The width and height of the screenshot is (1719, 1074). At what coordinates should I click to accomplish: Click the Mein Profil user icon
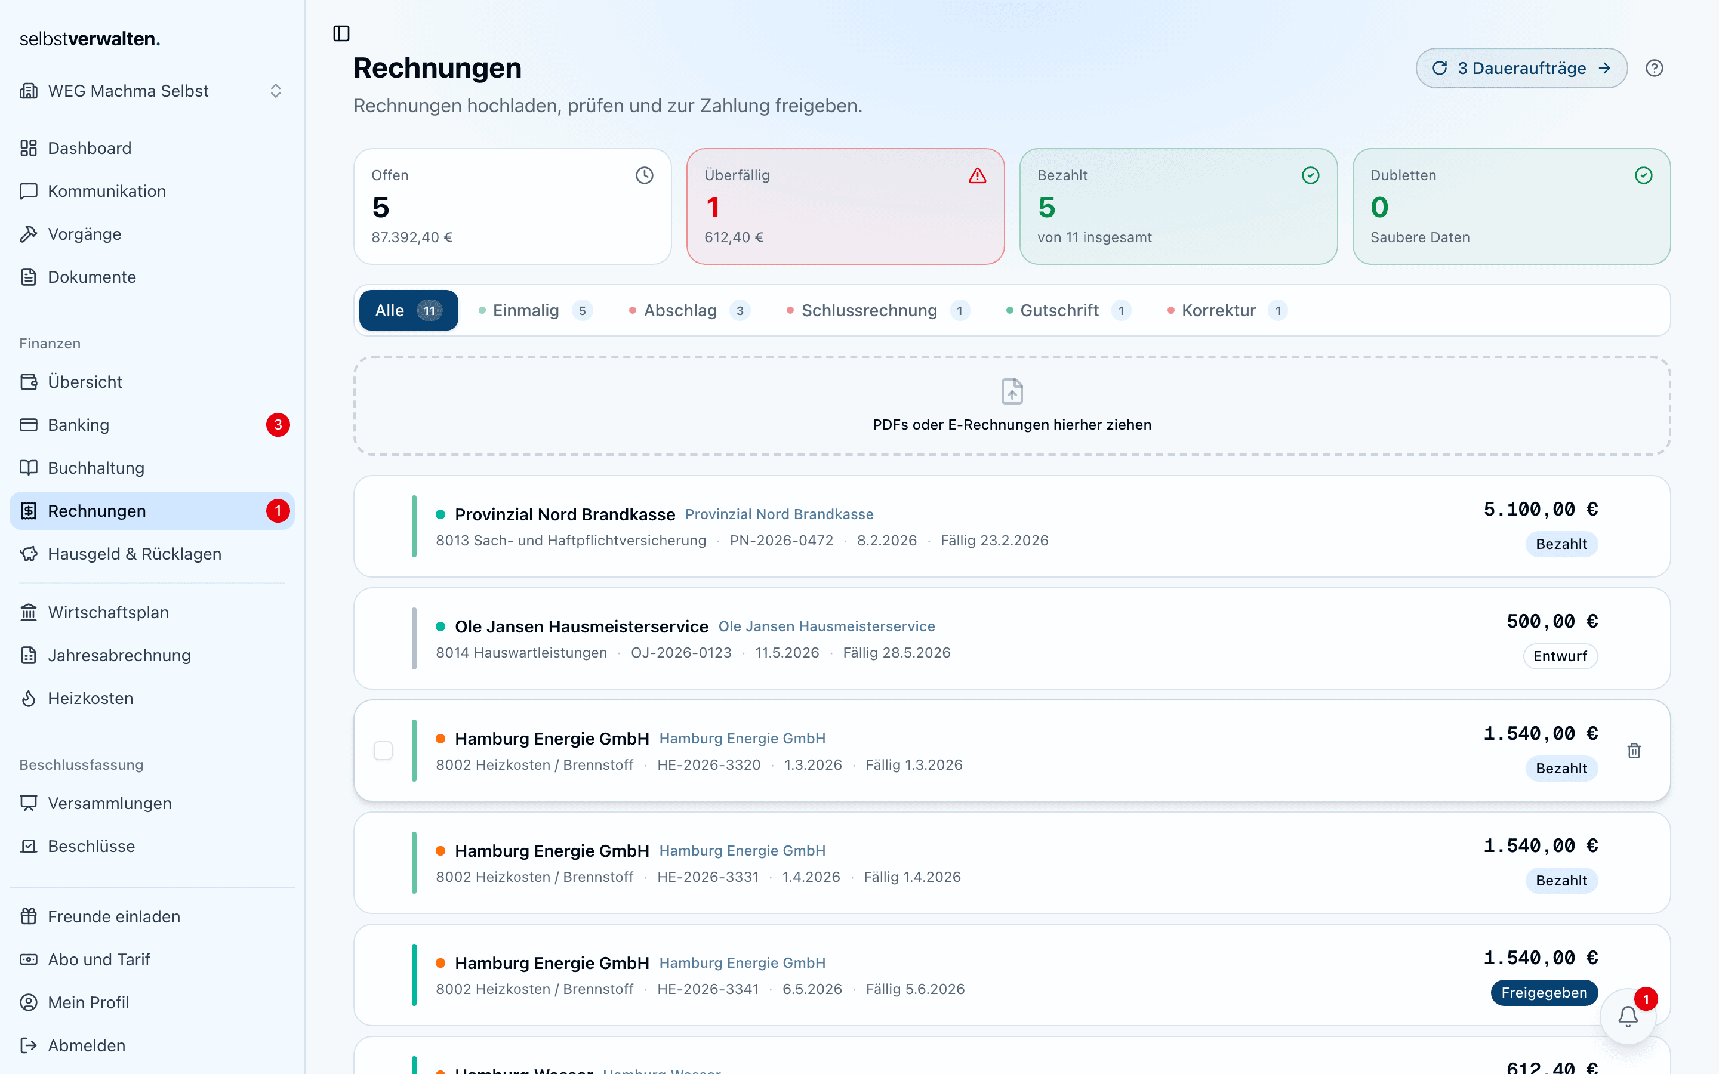[29, 1002]
